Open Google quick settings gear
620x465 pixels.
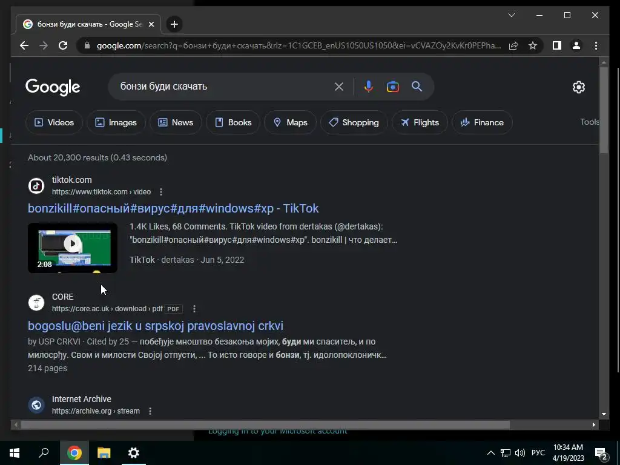(x=578, y=87)
